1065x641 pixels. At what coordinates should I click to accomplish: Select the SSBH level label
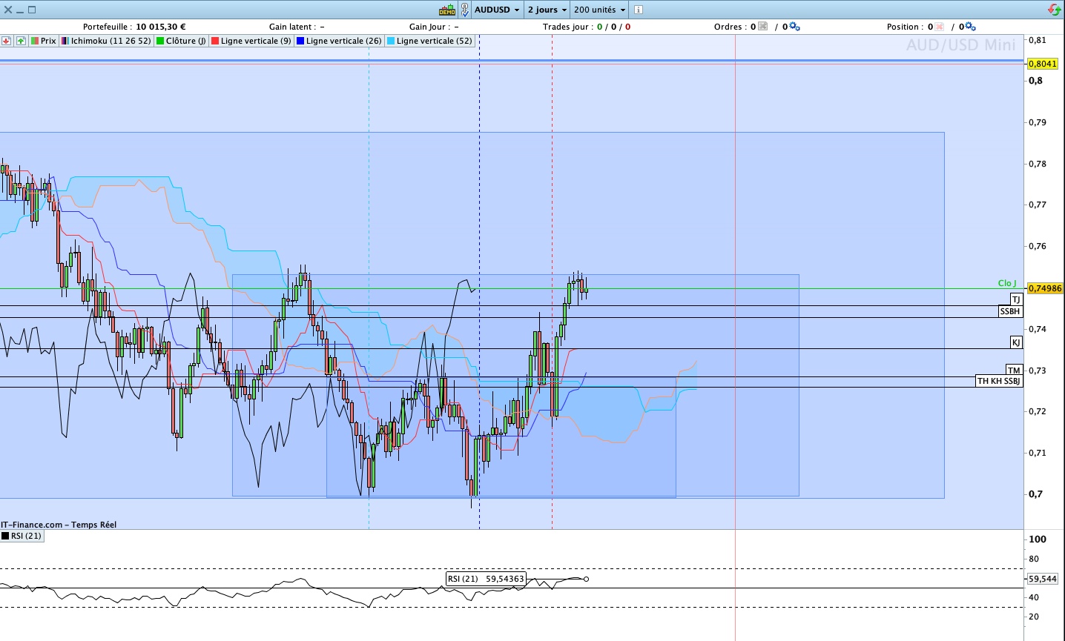point(1010,312)
